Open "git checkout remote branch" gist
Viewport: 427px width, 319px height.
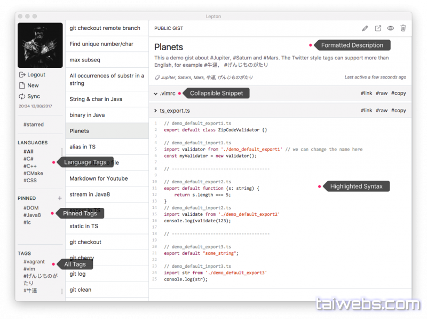[105, 28]
